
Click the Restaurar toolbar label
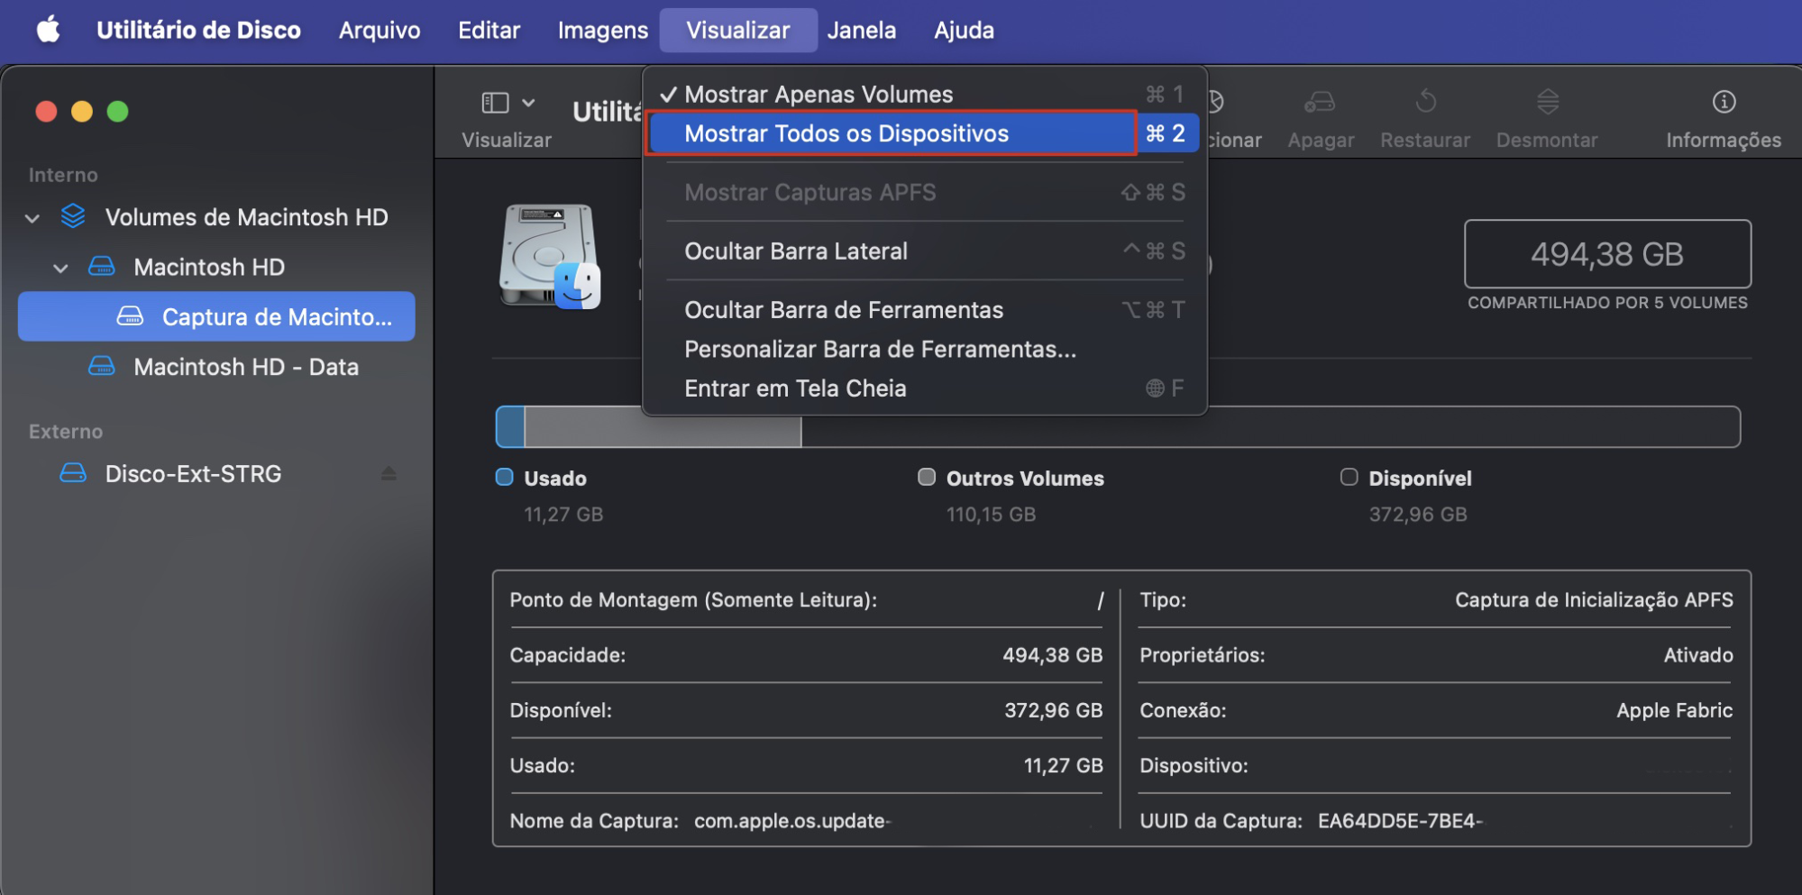tap(1425, 140)
